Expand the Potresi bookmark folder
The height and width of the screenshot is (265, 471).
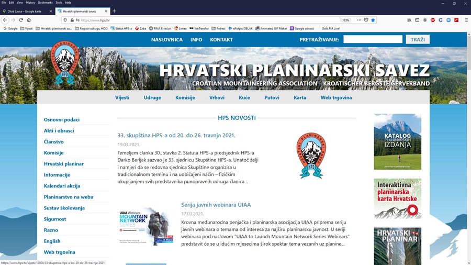click(218, 29)
